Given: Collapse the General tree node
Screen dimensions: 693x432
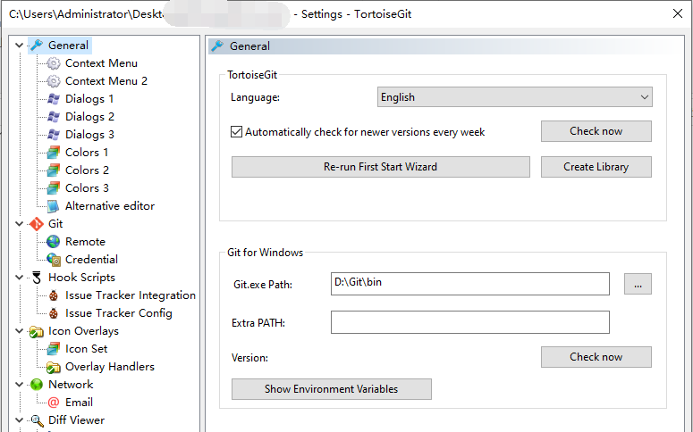Looking at the screenshot, I should pos(19,45).
